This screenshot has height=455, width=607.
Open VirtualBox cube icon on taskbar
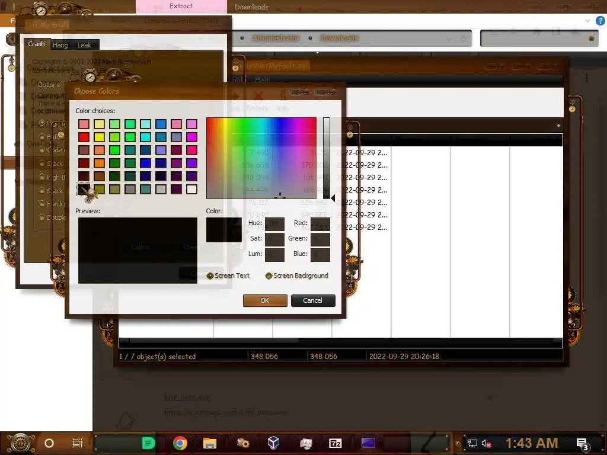coord(273,443)
